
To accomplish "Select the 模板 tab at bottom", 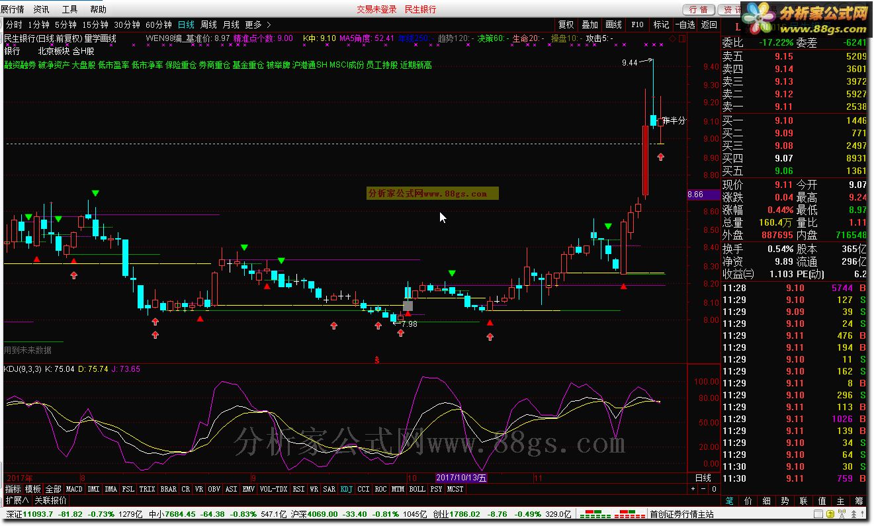I will [33, 489].
